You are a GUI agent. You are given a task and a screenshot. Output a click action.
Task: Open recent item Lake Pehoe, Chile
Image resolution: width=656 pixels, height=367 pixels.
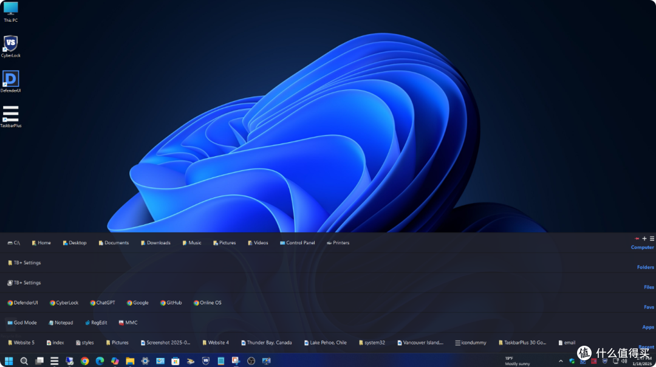tap(326, 343)
